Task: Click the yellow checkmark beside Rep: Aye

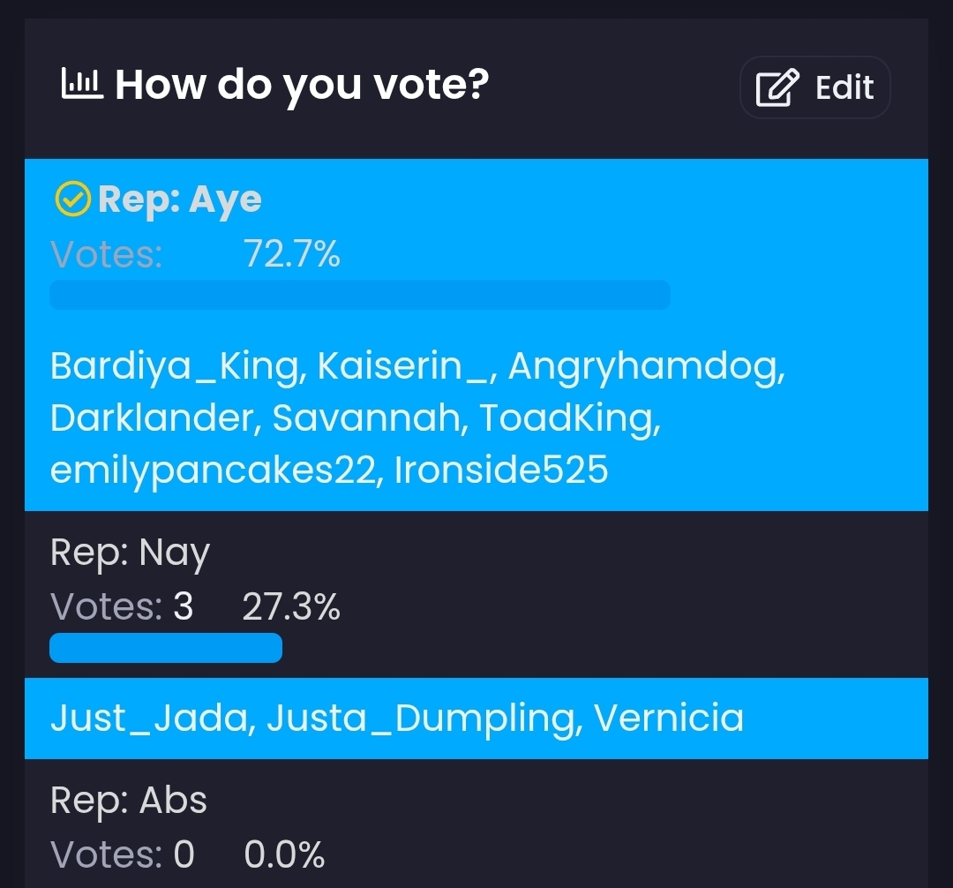Action: (72, 200)
